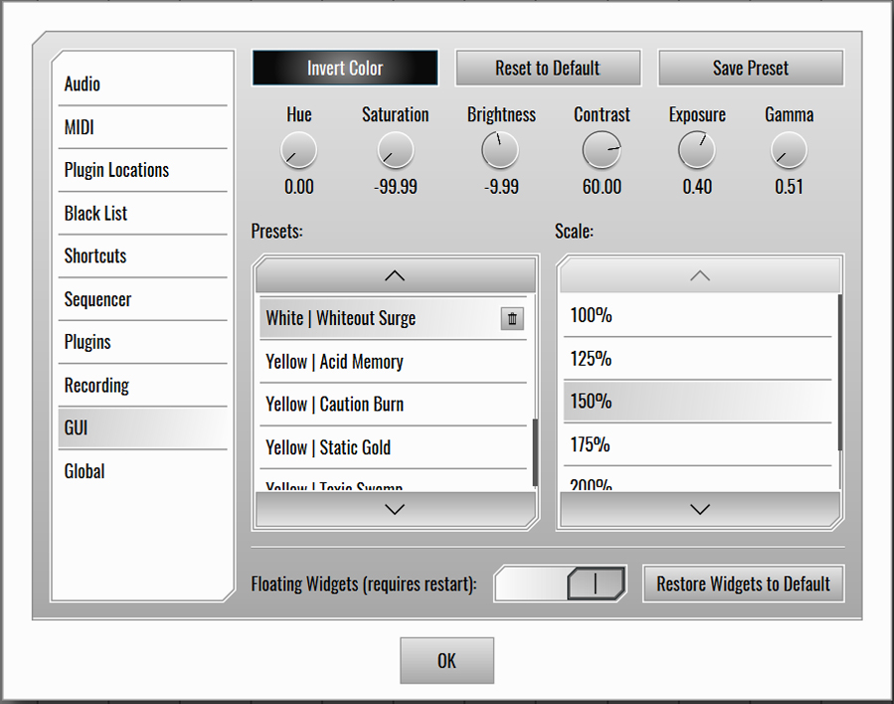Viewport: 894px width, 704px height.
Task: Click the Hue value 0.00
Action: click(298, 186)
